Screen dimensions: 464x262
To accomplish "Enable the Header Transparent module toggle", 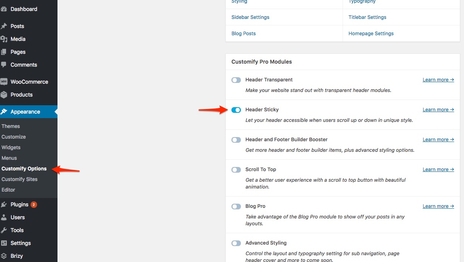I will (236, 80).
